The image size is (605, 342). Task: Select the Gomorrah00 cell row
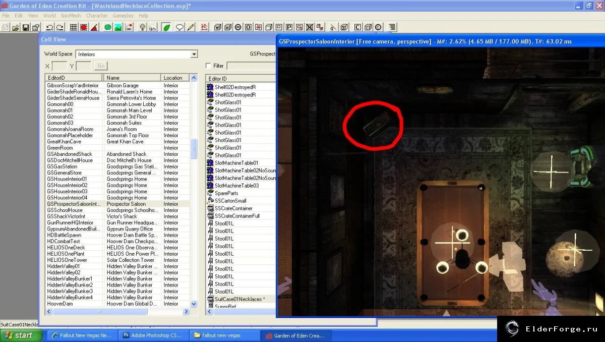click(x=117, y=104)
